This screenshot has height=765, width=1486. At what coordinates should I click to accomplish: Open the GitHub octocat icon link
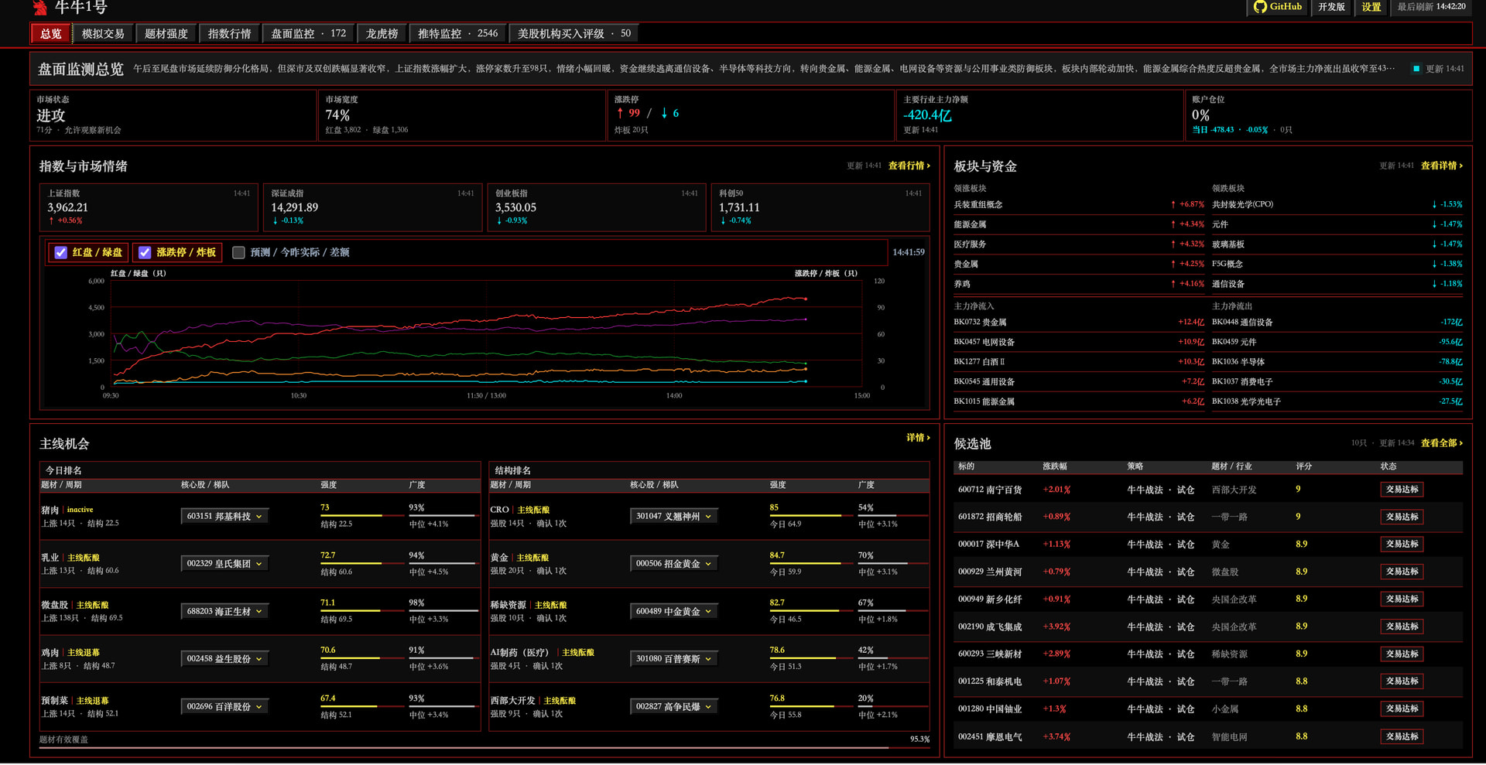pos(1260,7)
